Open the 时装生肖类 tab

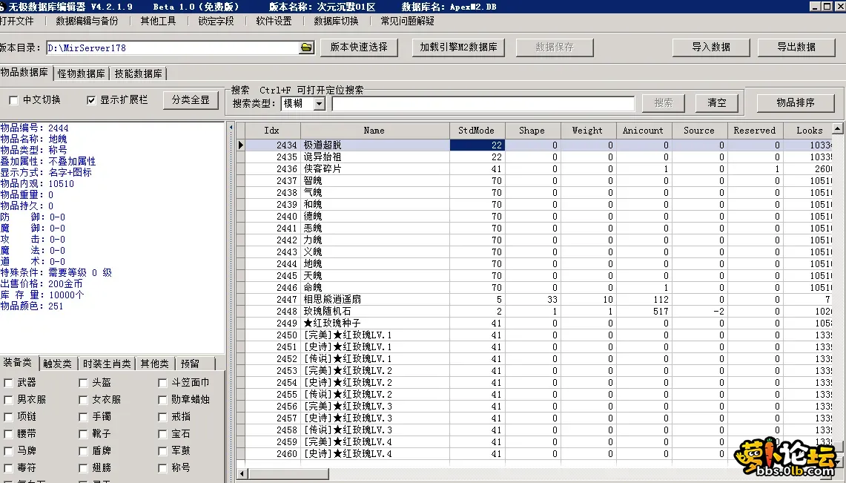pyautogui.click(x=107, y=364)
